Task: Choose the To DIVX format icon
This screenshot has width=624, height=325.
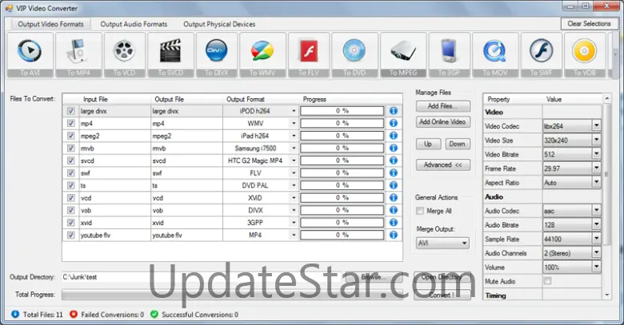Action: pos(217,55)
